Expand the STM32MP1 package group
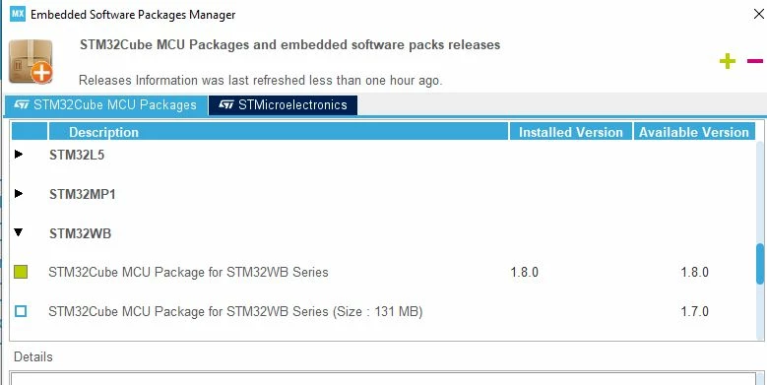767x385 pixels. (x=19, y=194)
